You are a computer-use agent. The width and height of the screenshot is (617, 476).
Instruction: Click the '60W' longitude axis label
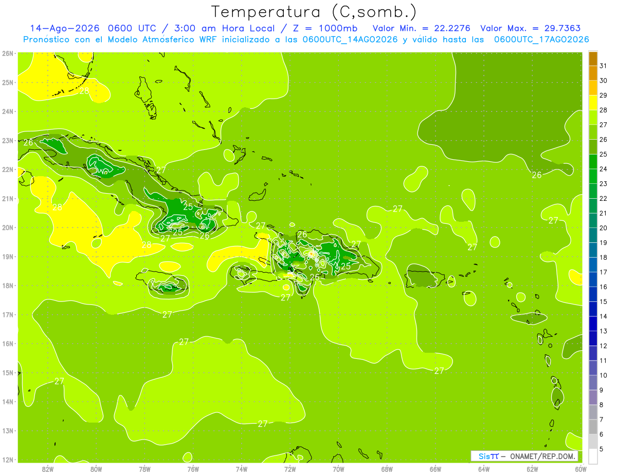tap(580, 469)
